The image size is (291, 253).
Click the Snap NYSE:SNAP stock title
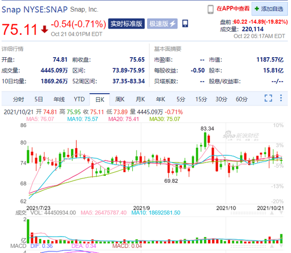(34, 10)
